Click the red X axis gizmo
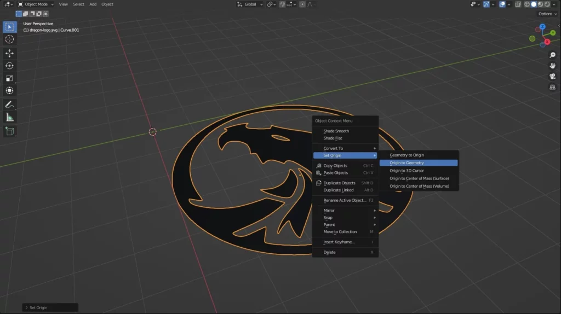 tap(547, 42)
